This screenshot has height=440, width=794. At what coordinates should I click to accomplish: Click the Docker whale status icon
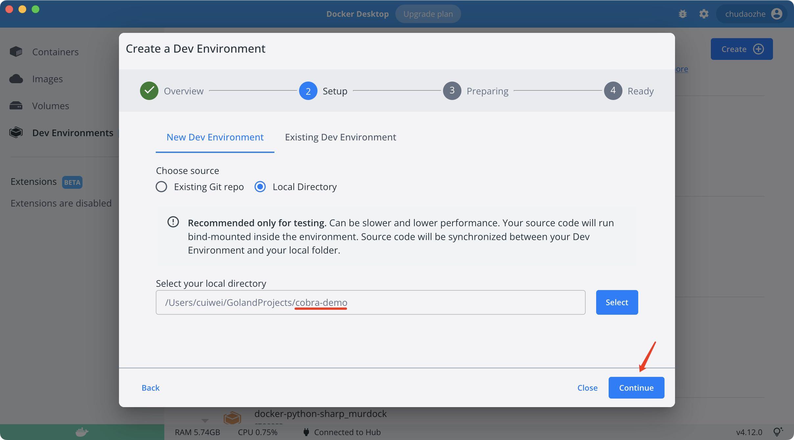(x=82, y=432)
